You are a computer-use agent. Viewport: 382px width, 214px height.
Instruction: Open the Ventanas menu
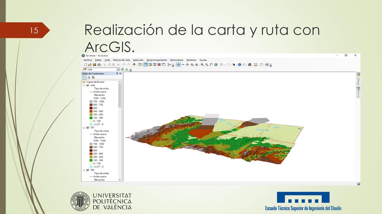click(191, 60)
